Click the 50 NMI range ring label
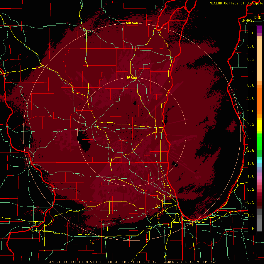Screen dimensions: 264x264 pyautogui.click(x=132, y=77)
